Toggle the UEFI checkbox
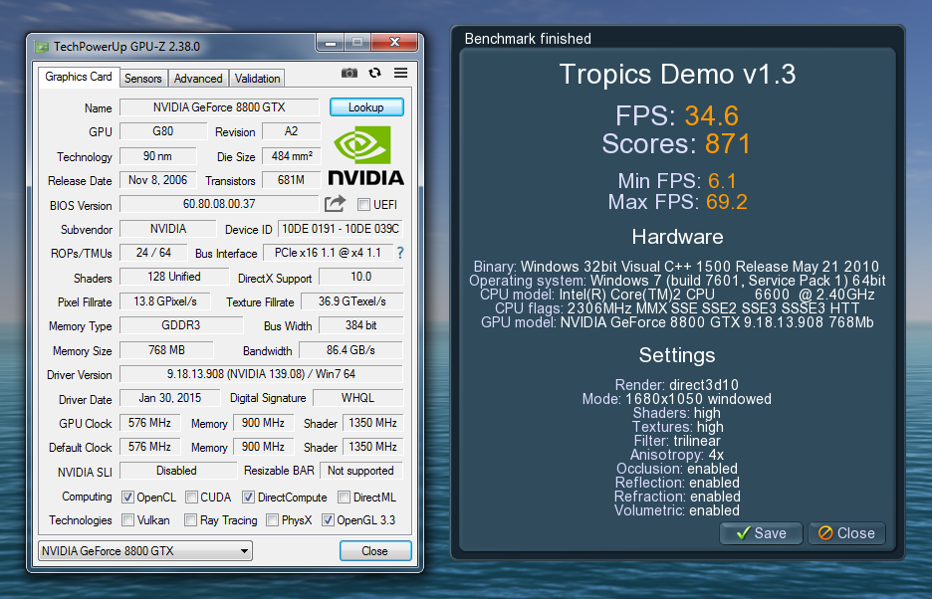This screenshot has width=932, height=599. pyautogui.click(x=363, y=204)
